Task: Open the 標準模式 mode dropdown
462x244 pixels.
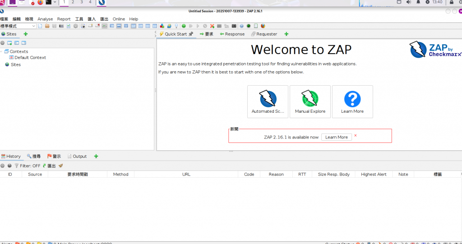Action: pyautogui.click(x=18, y=26)
